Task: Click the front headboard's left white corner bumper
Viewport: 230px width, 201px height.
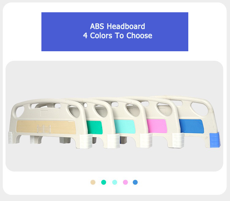Action: (10, 138)
